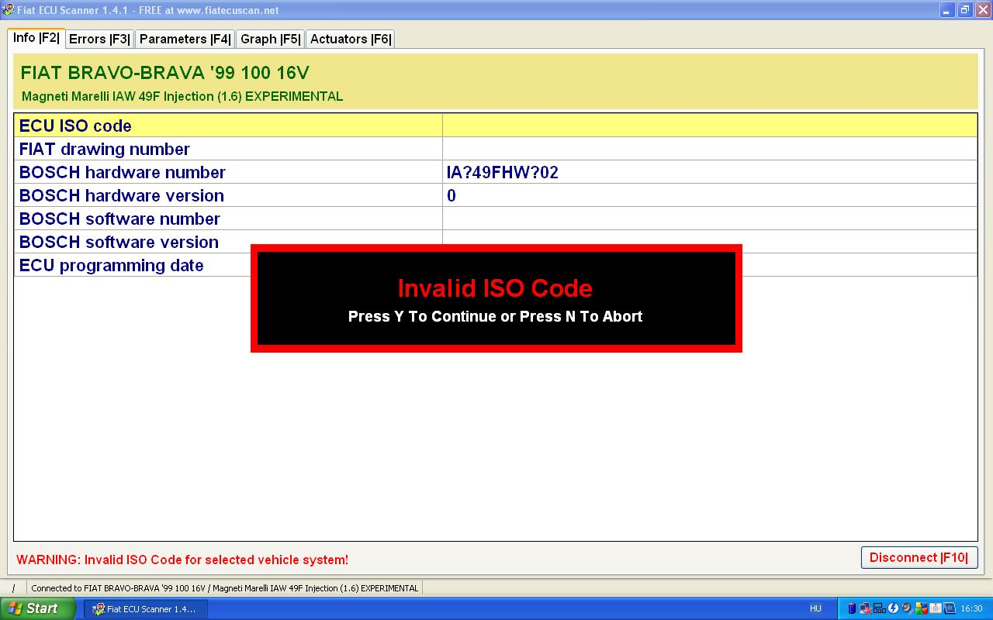
Task: Click the Invalid ISO Code red heading
Action: [x=495, y=288]
